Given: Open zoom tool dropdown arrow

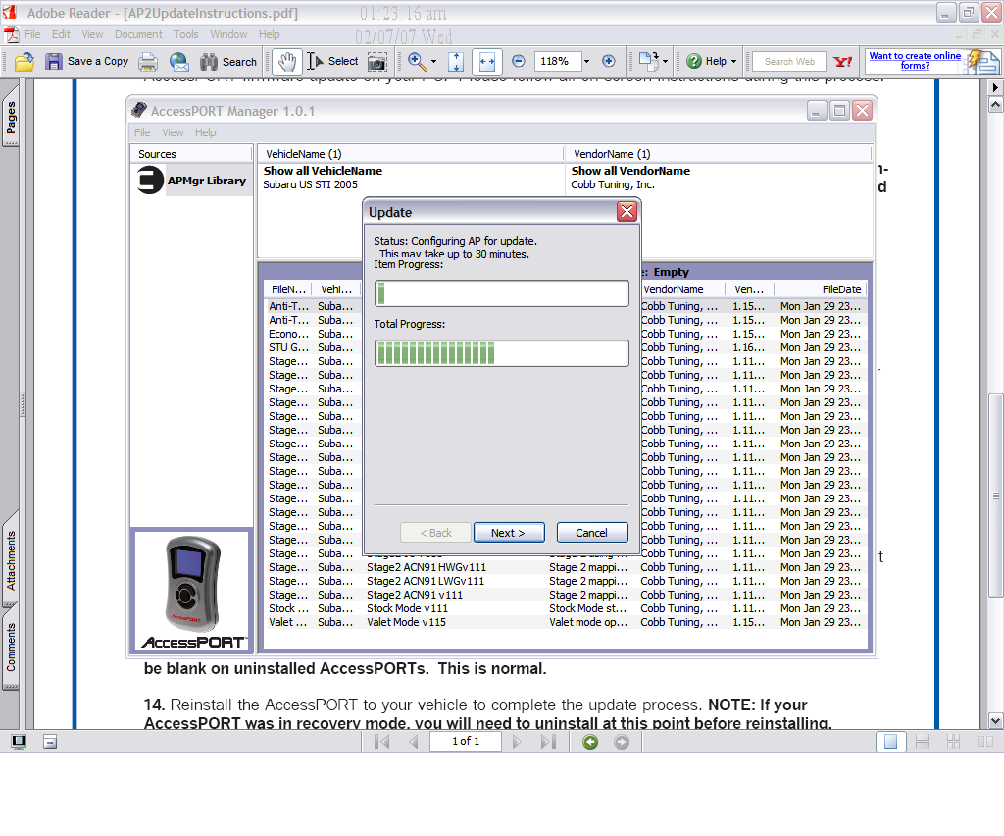Looking at the screenshot, I should pyautogui.click(x=434, y=62).
